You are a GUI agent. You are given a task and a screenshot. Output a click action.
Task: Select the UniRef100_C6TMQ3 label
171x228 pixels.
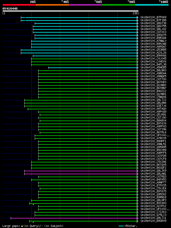click(153, 177)
